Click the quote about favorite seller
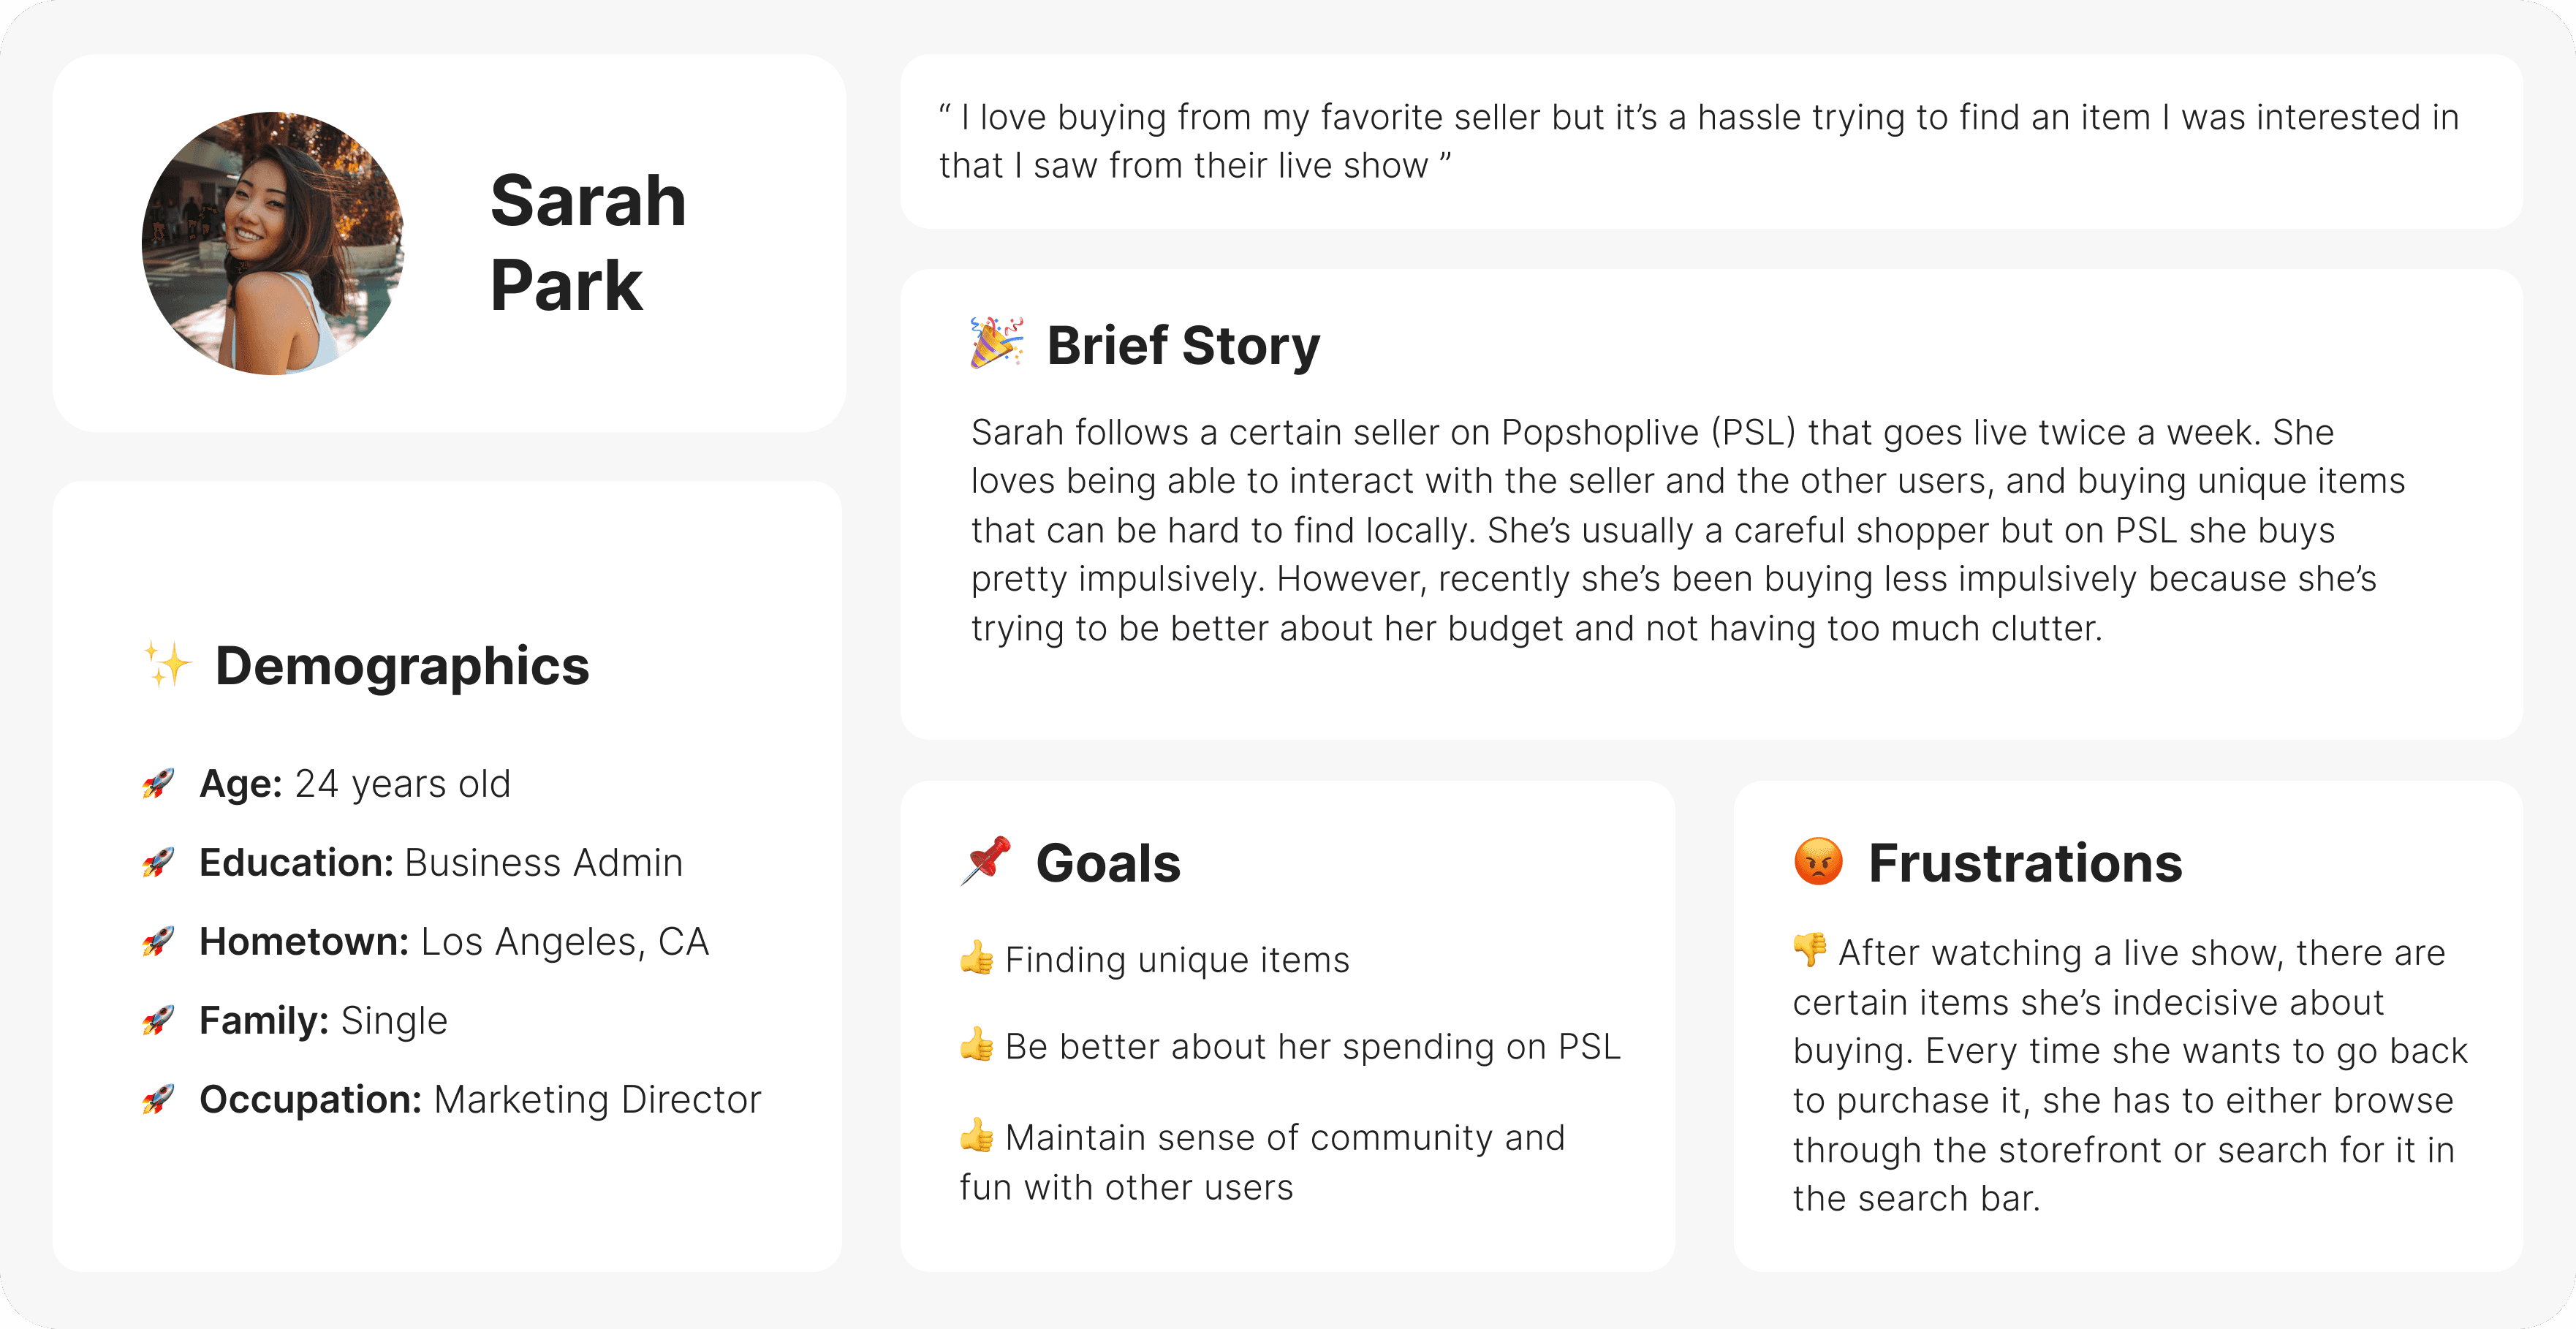This screenshot has height=1329, width=2576. point(1699,141)
